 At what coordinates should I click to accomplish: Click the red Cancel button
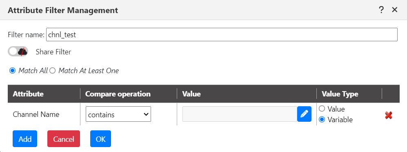point(64,139)
